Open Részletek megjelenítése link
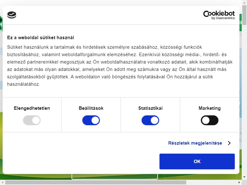 tap(195, 143)
